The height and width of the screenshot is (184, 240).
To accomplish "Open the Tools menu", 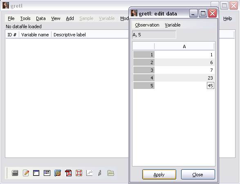I will point(25,18).
